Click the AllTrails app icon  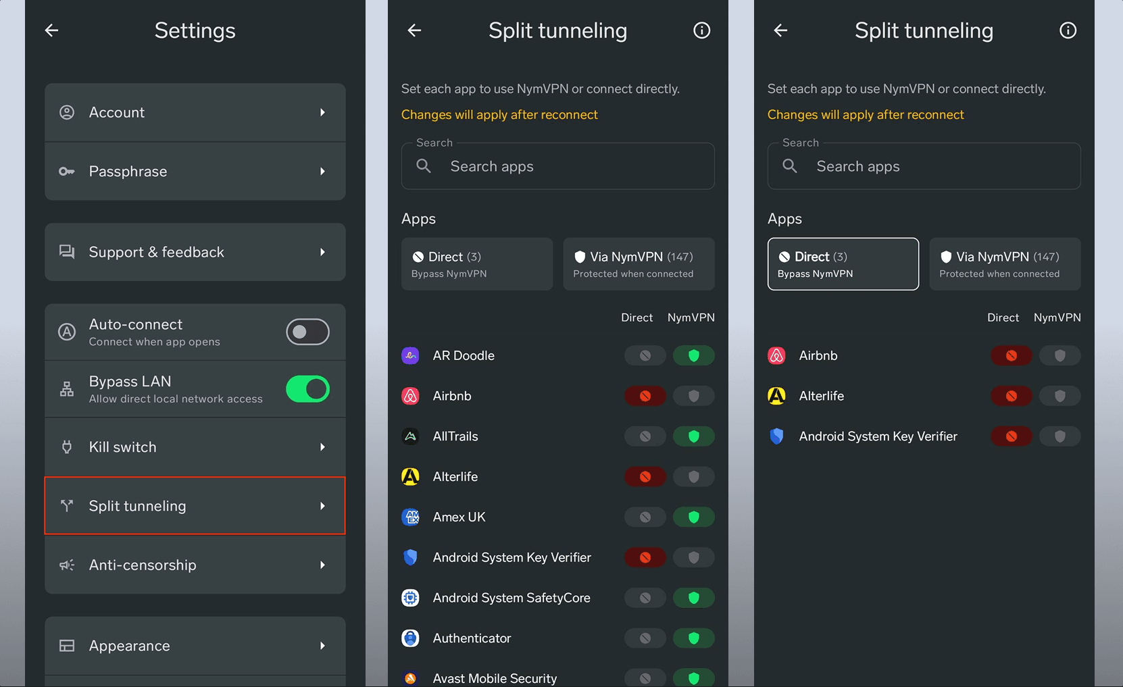410,436
